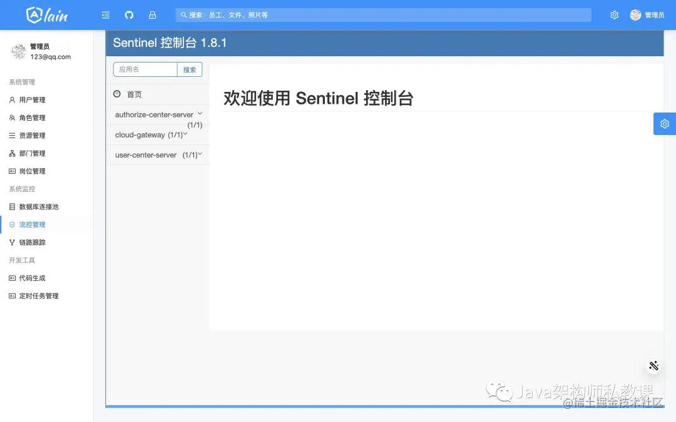Click the 用户管理 user icon
Image resolution: width=676 pixels, height=422 pixels.
tap(12, 100)
